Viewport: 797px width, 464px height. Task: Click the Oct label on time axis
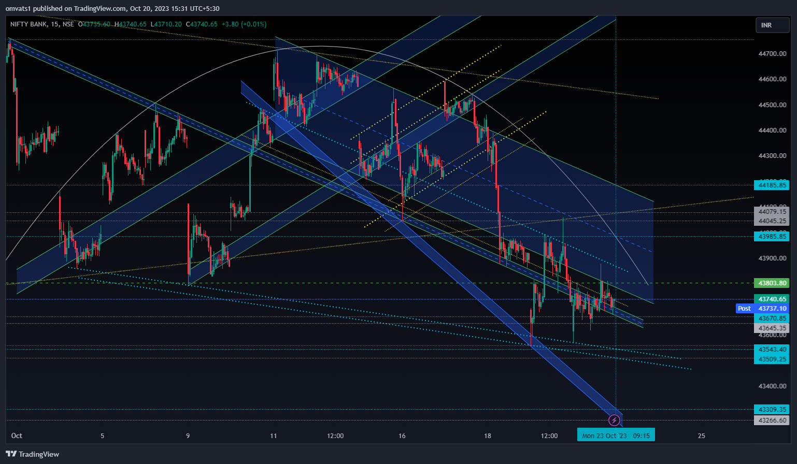point(17,436)
